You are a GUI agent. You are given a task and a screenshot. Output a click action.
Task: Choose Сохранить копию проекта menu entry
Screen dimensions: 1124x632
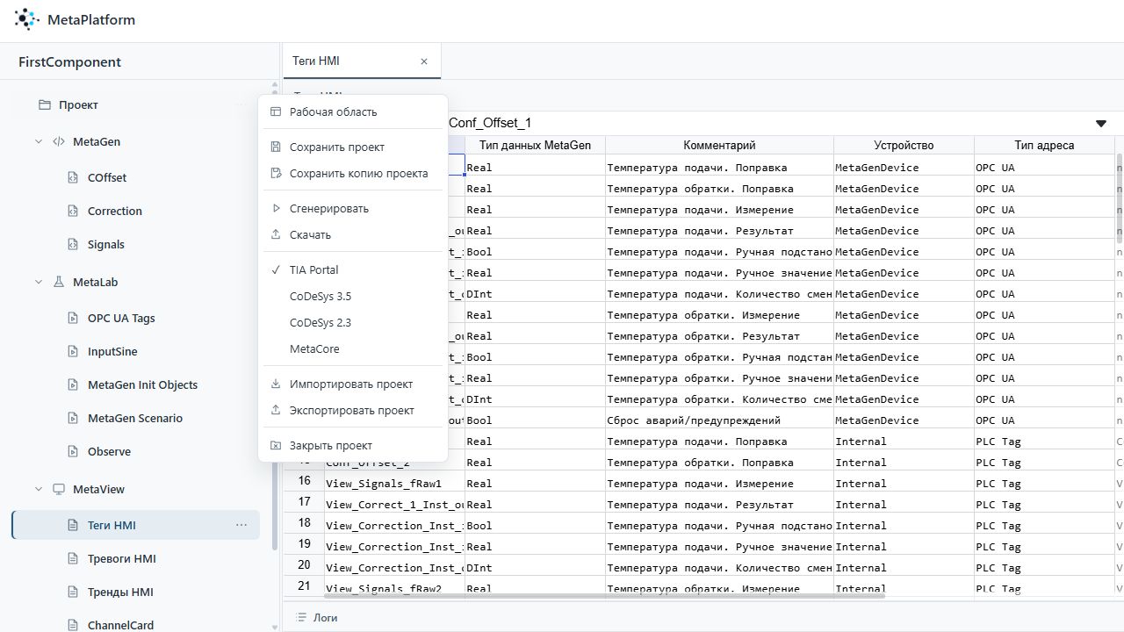tap(353, 173)
